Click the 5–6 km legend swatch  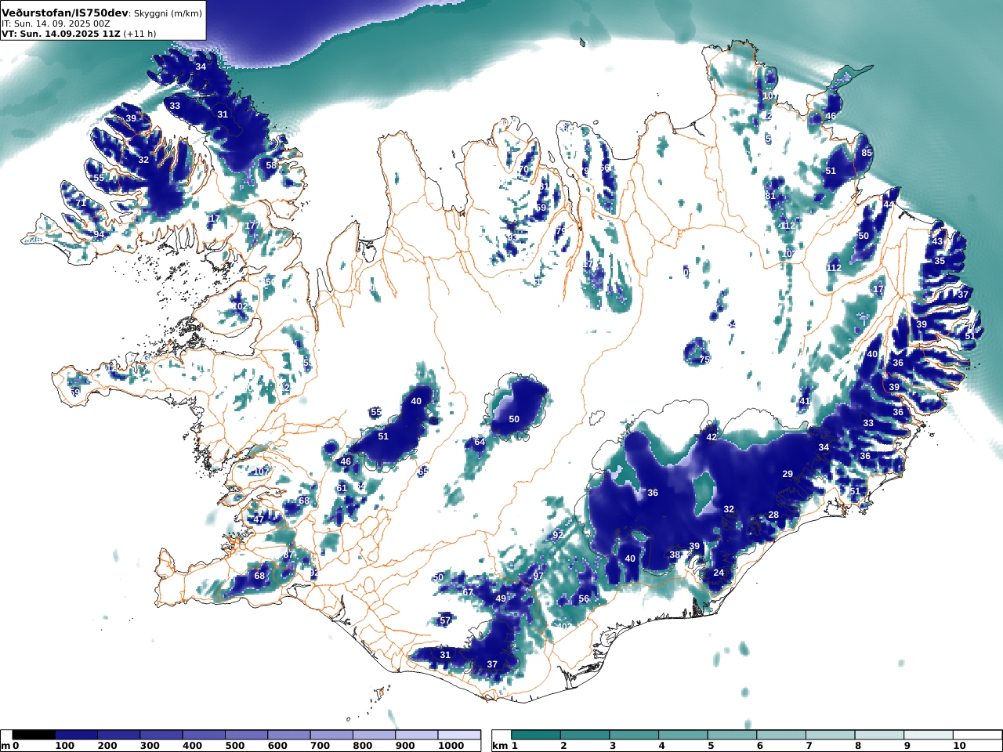(x=733, y=735)
